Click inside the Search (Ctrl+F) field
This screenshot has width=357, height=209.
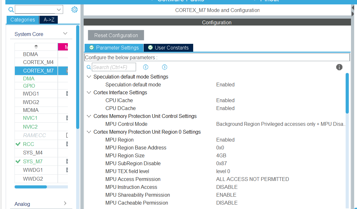tap(114, 67)
